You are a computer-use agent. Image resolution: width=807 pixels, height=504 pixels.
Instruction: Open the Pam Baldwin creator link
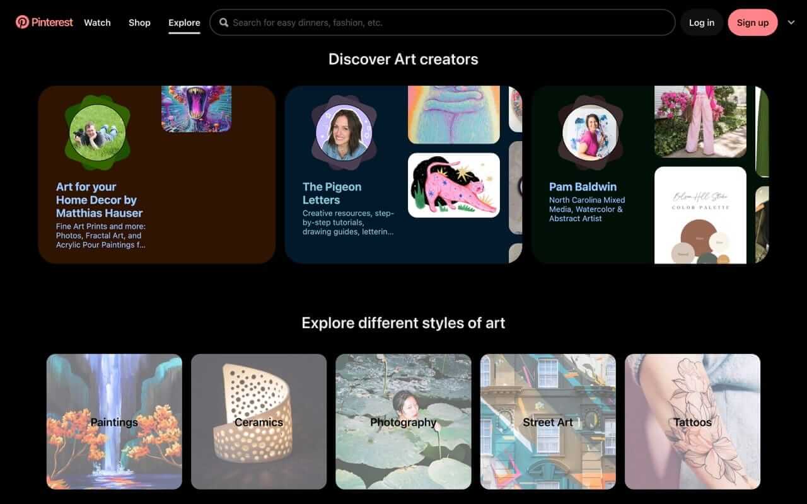point(583,186)
